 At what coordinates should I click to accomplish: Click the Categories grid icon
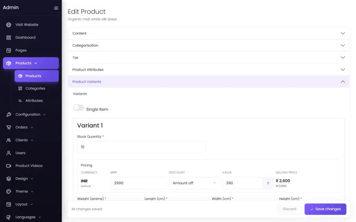[x=20, y=88]
